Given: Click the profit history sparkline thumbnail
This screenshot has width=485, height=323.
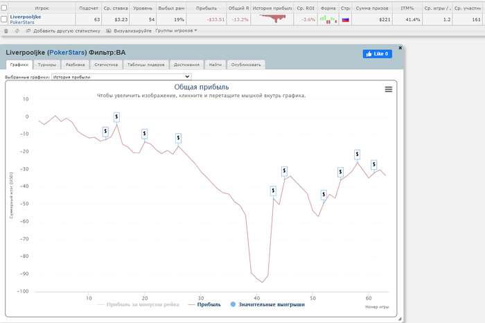Looking at the screenshot, I should pos(272,19).
